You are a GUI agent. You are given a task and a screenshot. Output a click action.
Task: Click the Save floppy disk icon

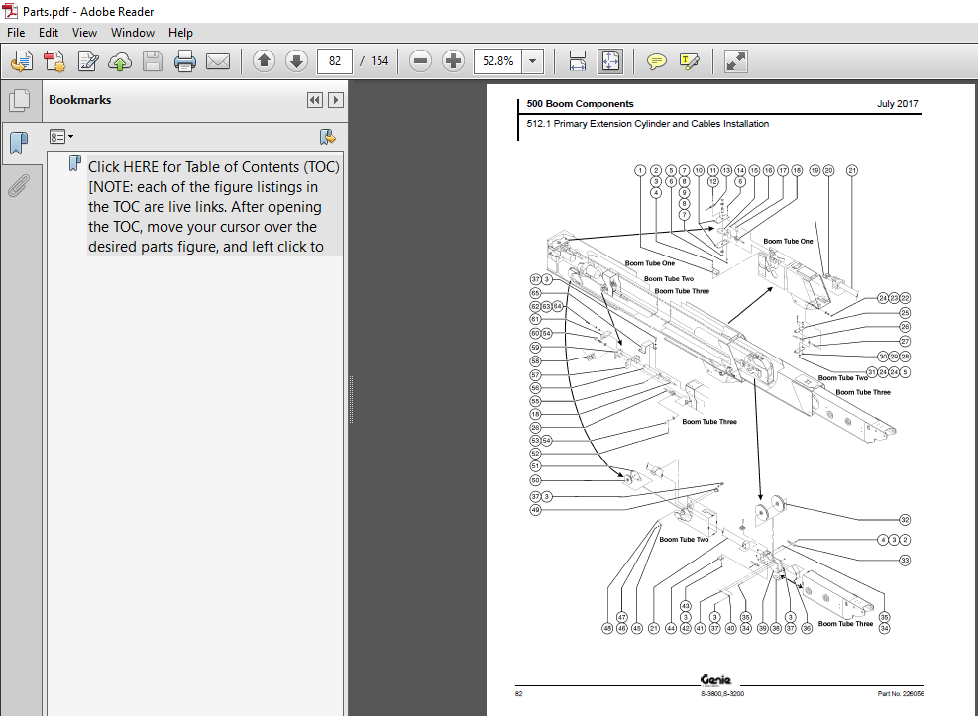153,61
